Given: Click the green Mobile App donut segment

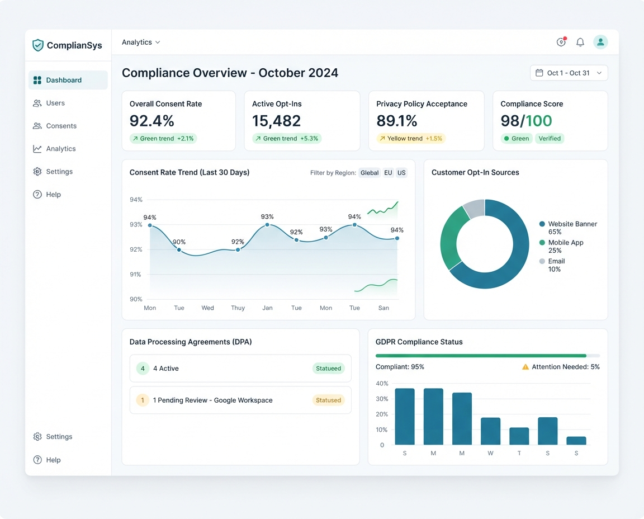Looking at the screenshot, I should [x=449, y=238].
